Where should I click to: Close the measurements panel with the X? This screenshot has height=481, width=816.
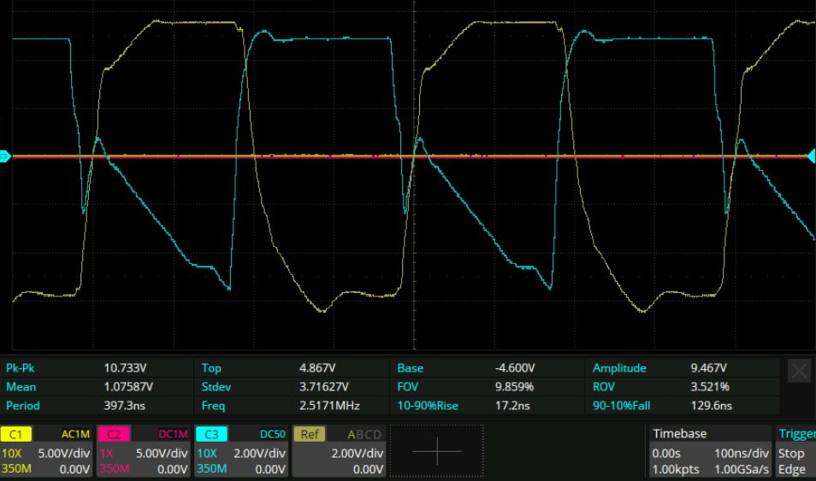[x=799, y=370]
